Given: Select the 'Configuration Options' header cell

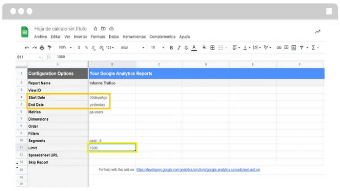Looking at the screenshot, I should click(x=58, y=73).
